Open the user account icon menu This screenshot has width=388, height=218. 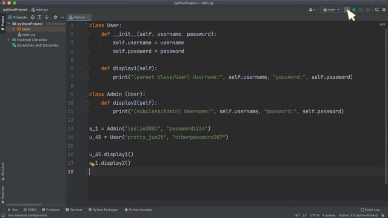tap(312, 10)
